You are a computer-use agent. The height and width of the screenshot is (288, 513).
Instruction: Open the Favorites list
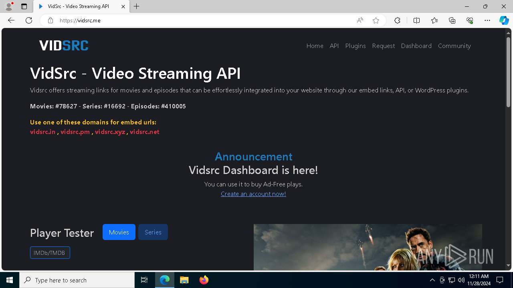point(434,20)
